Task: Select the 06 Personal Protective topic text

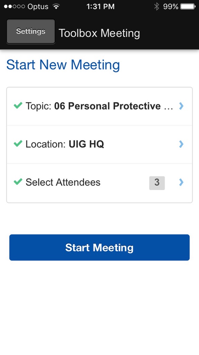Action: pos(114,106)
